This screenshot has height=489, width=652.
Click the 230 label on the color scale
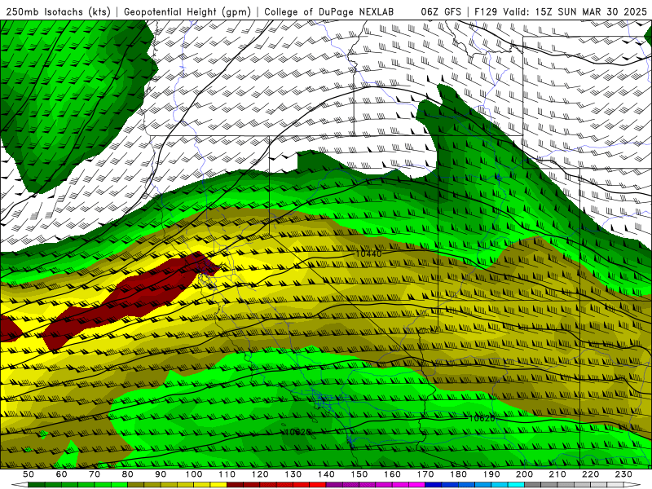(x=624, y=474)
